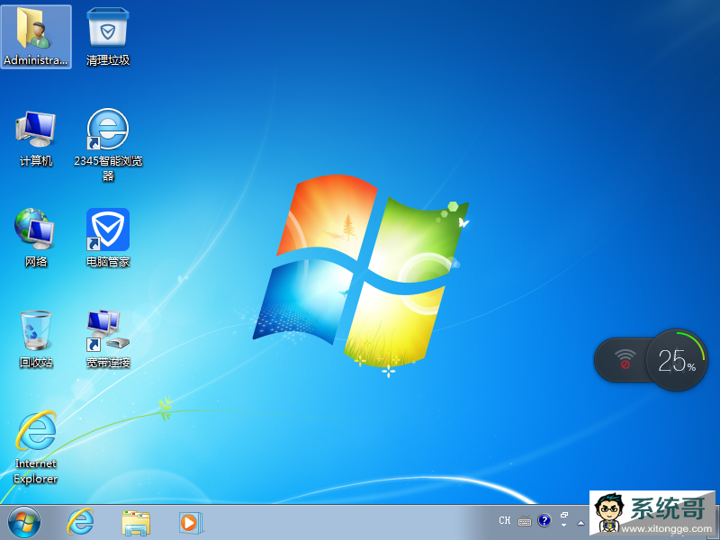Open the 电脑管家 shortcut
The height and width of the screenshot is (540, 720).
[x=108, y=238]
